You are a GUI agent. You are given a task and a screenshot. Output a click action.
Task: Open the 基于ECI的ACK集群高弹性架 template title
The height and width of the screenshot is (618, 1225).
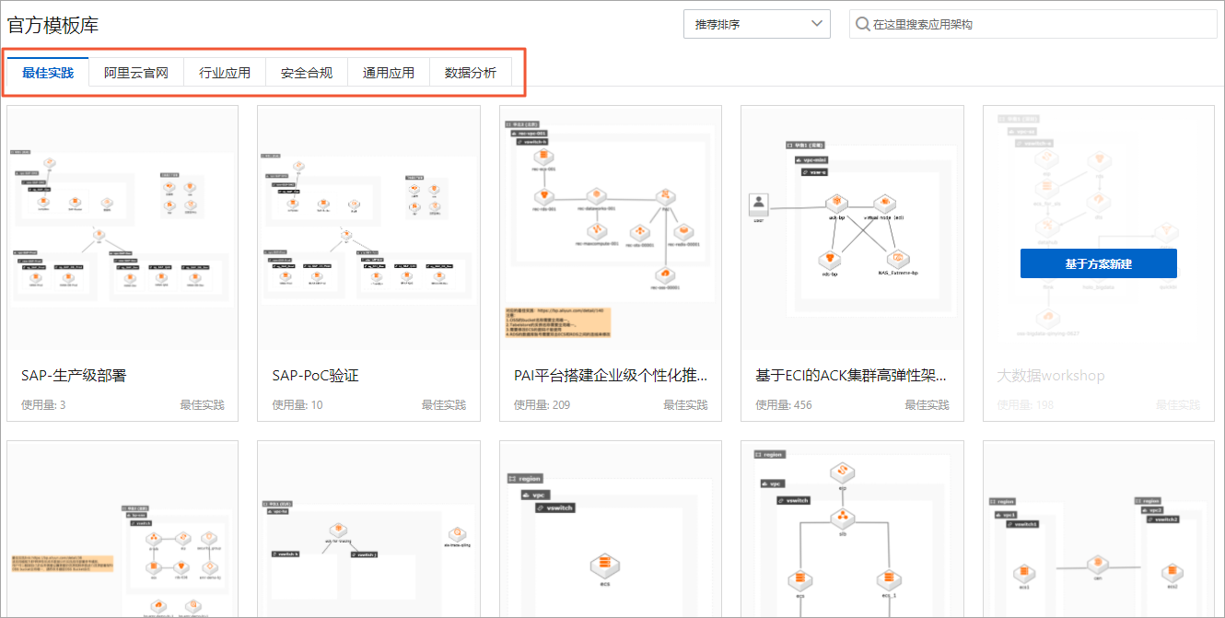point(851,375)
